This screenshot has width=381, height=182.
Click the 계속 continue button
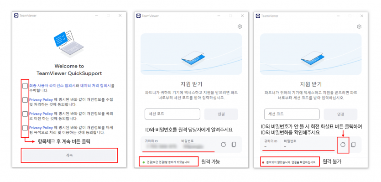pos(69,155)
